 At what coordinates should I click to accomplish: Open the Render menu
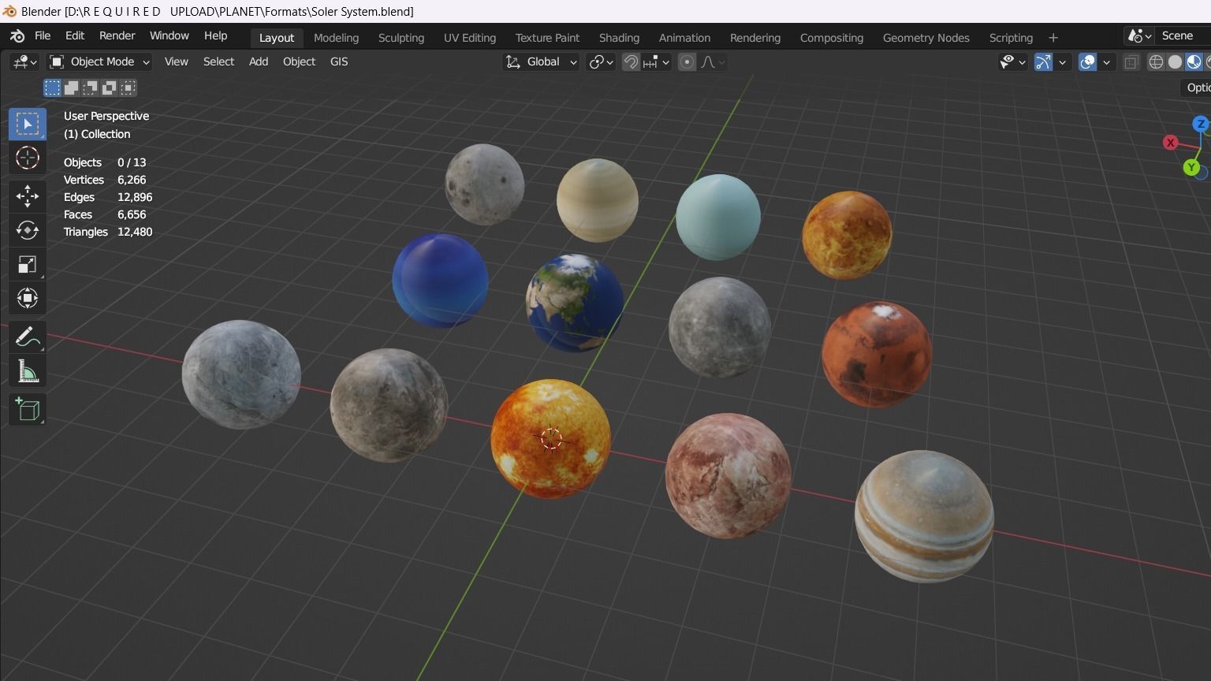[117, 36]
